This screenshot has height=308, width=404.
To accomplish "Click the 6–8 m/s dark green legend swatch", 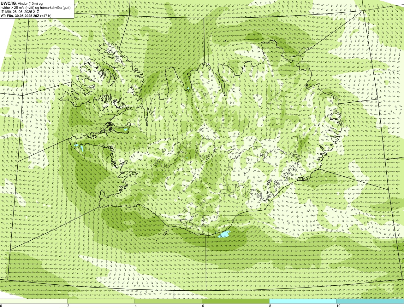I will tap(235, 301).
